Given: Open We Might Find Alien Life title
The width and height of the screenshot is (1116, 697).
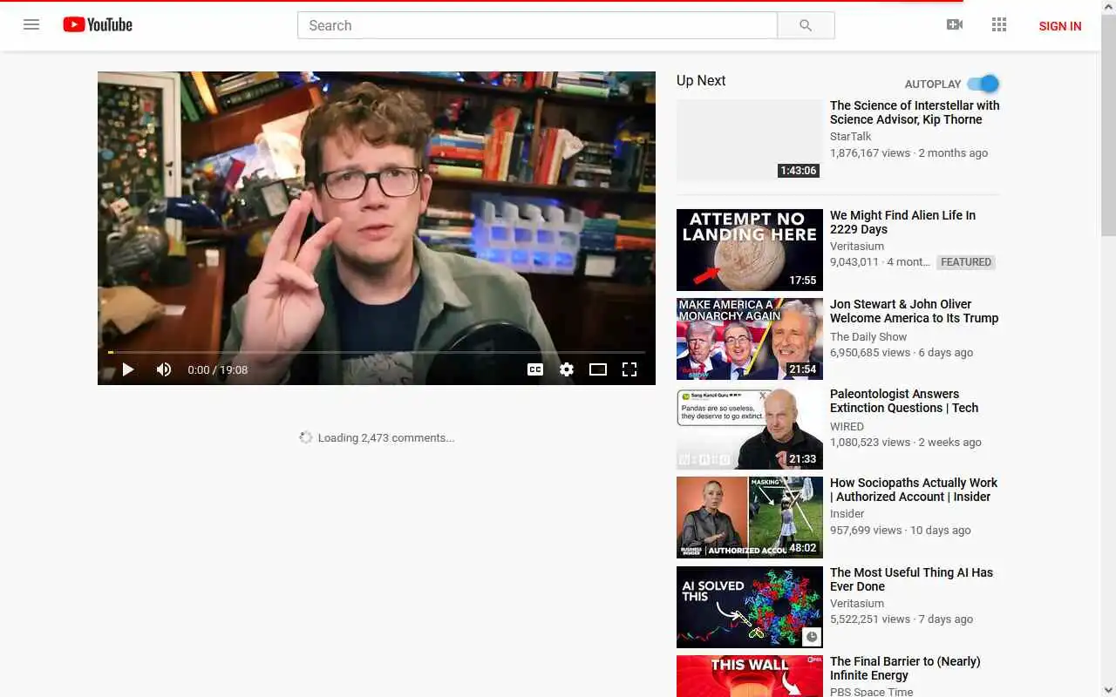Looking at the screenshot, I should [902, 222].
